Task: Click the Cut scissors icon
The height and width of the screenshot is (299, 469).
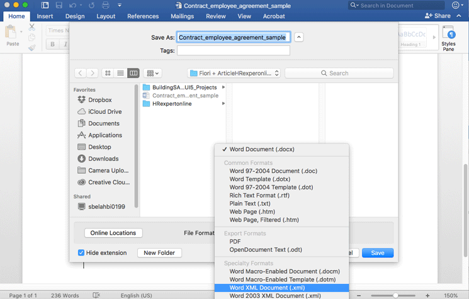Action: click(x=31, y=27)
